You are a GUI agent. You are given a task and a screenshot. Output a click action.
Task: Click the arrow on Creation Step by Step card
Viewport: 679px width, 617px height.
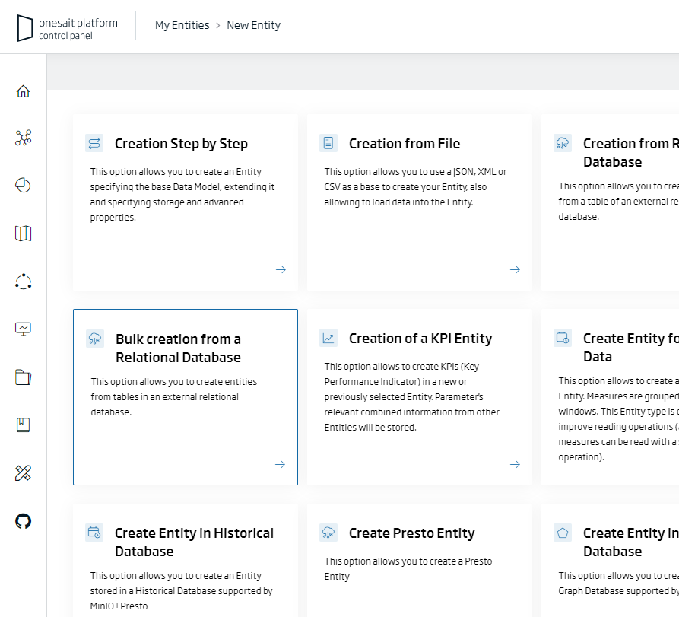[x=281, y=269]
